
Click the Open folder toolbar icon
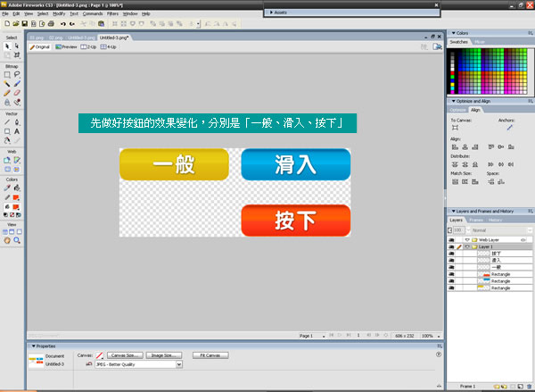16,23
